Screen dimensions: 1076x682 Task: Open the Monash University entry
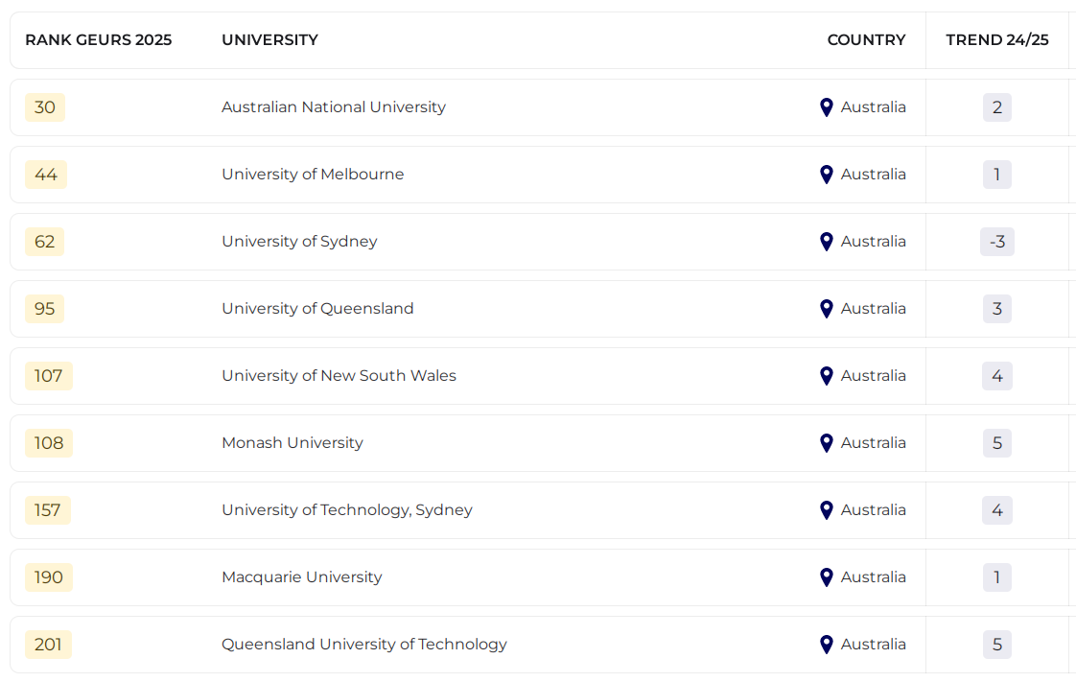coord(292,442)
